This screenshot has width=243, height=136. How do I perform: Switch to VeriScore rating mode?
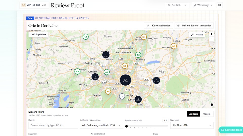pos(193,114)
